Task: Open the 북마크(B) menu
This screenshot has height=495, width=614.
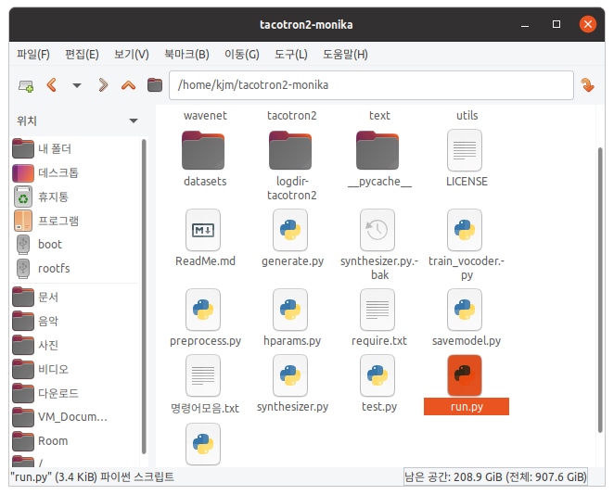Action: click(186, 54)
